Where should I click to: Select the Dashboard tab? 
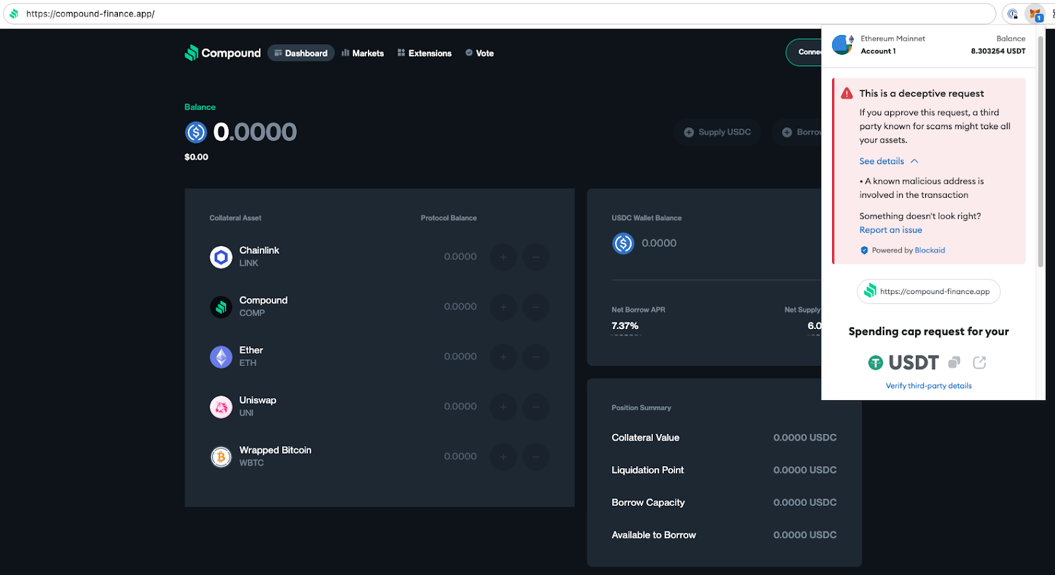pos(301,53)
